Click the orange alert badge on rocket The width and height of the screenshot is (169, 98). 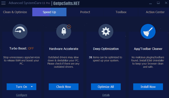(x=69, y=26)
